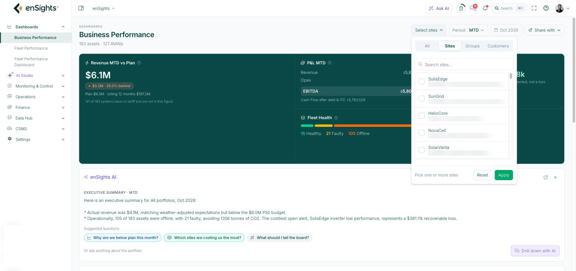576x271 pixels.
Task: Switch to the All tab
Action: pyautogui.click(x=427, y=46)
